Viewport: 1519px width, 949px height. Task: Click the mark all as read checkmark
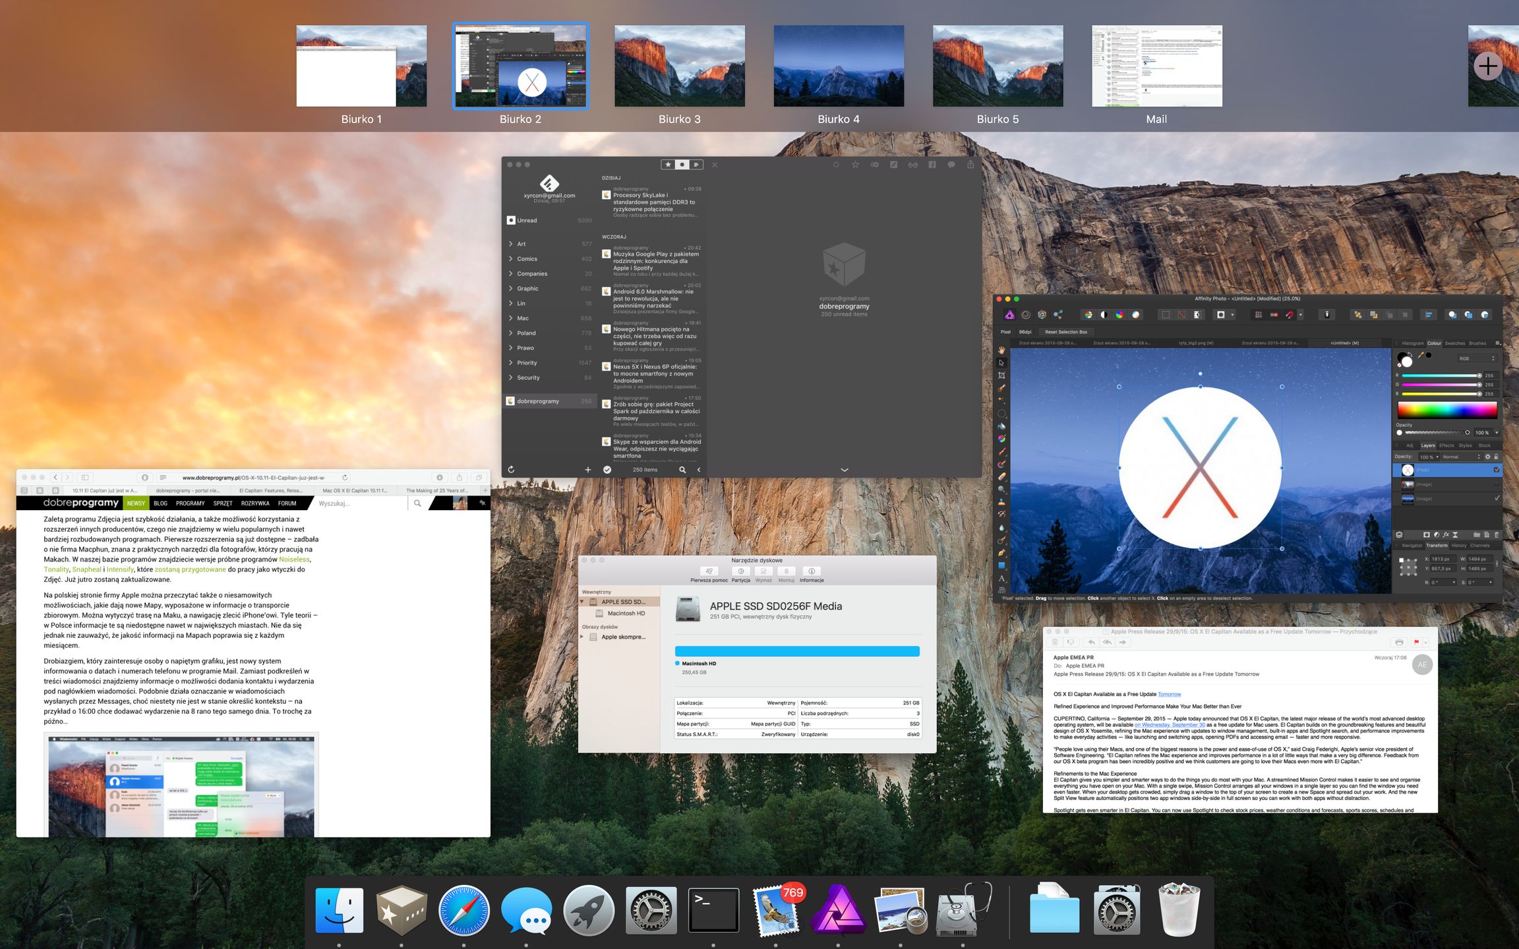coord(607,470)
